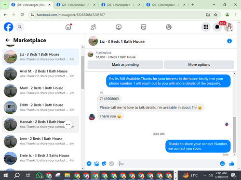Open Windows notification center
Screen dimensions: 241x180
[234, 175]
